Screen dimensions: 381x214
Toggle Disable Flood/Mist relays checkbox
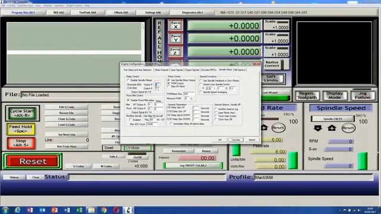(129, 100)
